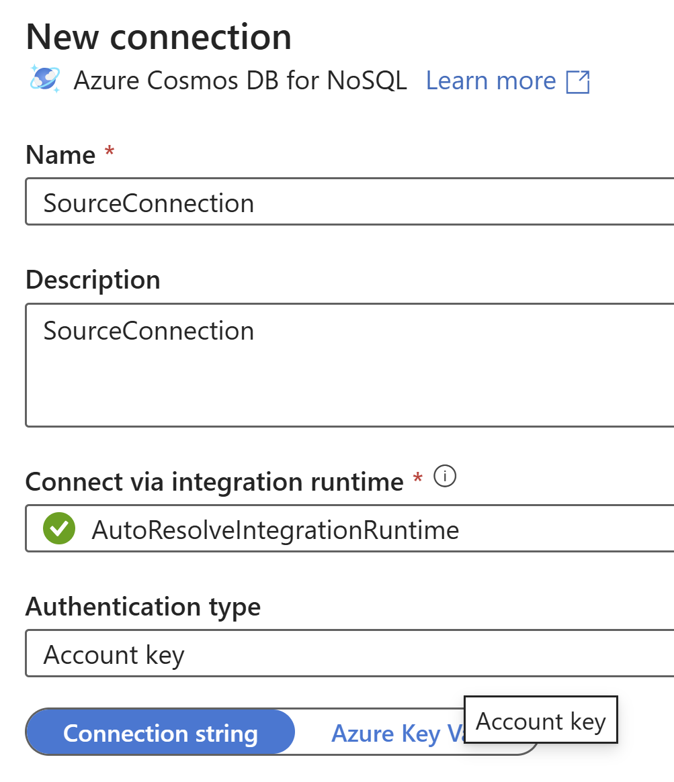Click the Name input field

(x=350, y=202)
